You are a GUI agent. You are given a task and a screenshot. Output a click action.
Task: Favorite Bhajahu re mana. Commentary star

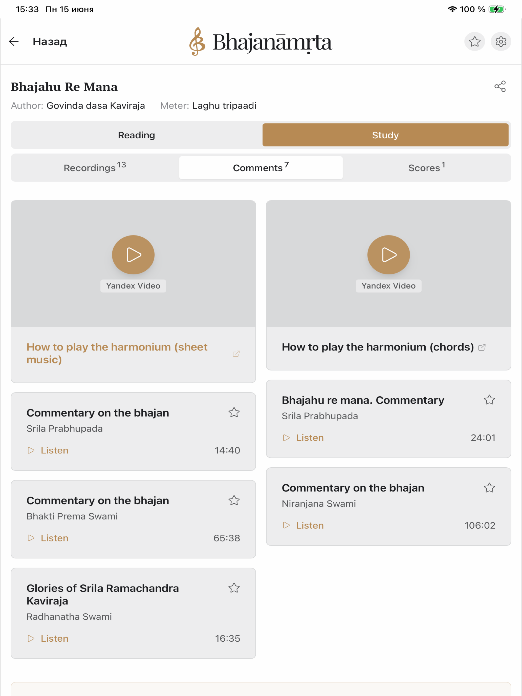click(489, 400)
